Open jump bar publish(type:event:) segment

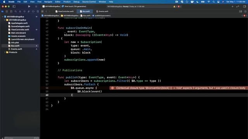tap(102, 15)
